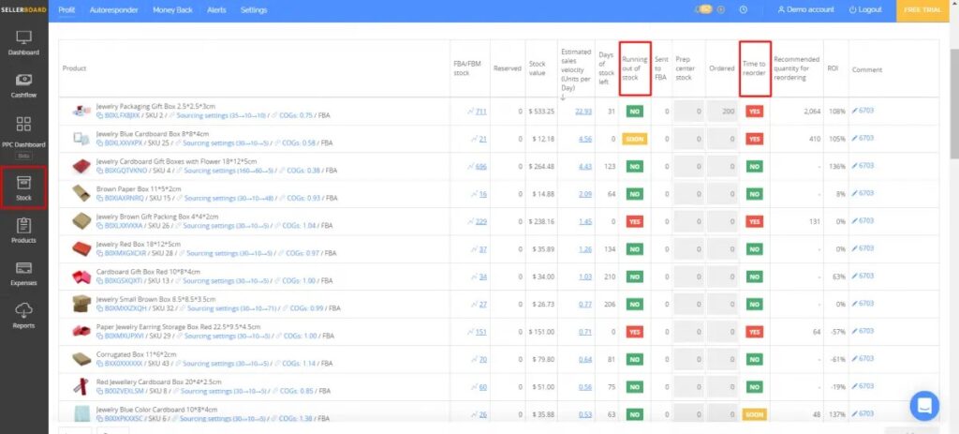This screenshot has width=959, height=434.
Task: Open the Money Back tab
Action: [x=173, y=9]
